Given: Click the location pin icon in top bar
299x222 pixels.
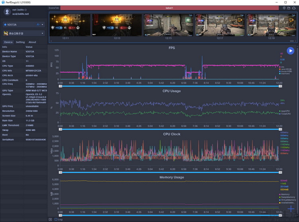Looking at the screenshot, I should (284, 8).
